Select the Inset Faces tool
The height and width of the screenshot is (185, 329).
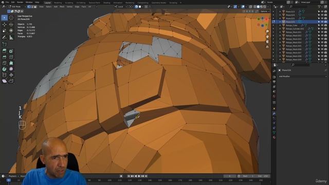[11, 51]
